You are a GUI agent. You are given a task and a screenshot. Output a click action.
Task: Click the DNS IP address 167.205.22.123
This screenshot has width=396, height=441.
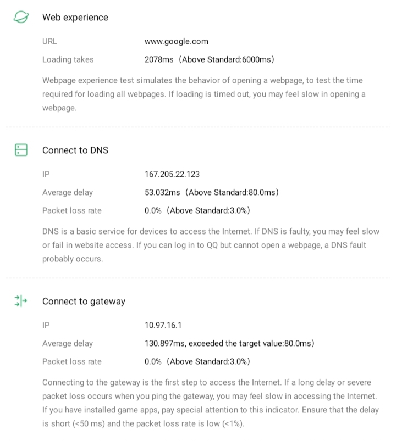pos(172,174)
